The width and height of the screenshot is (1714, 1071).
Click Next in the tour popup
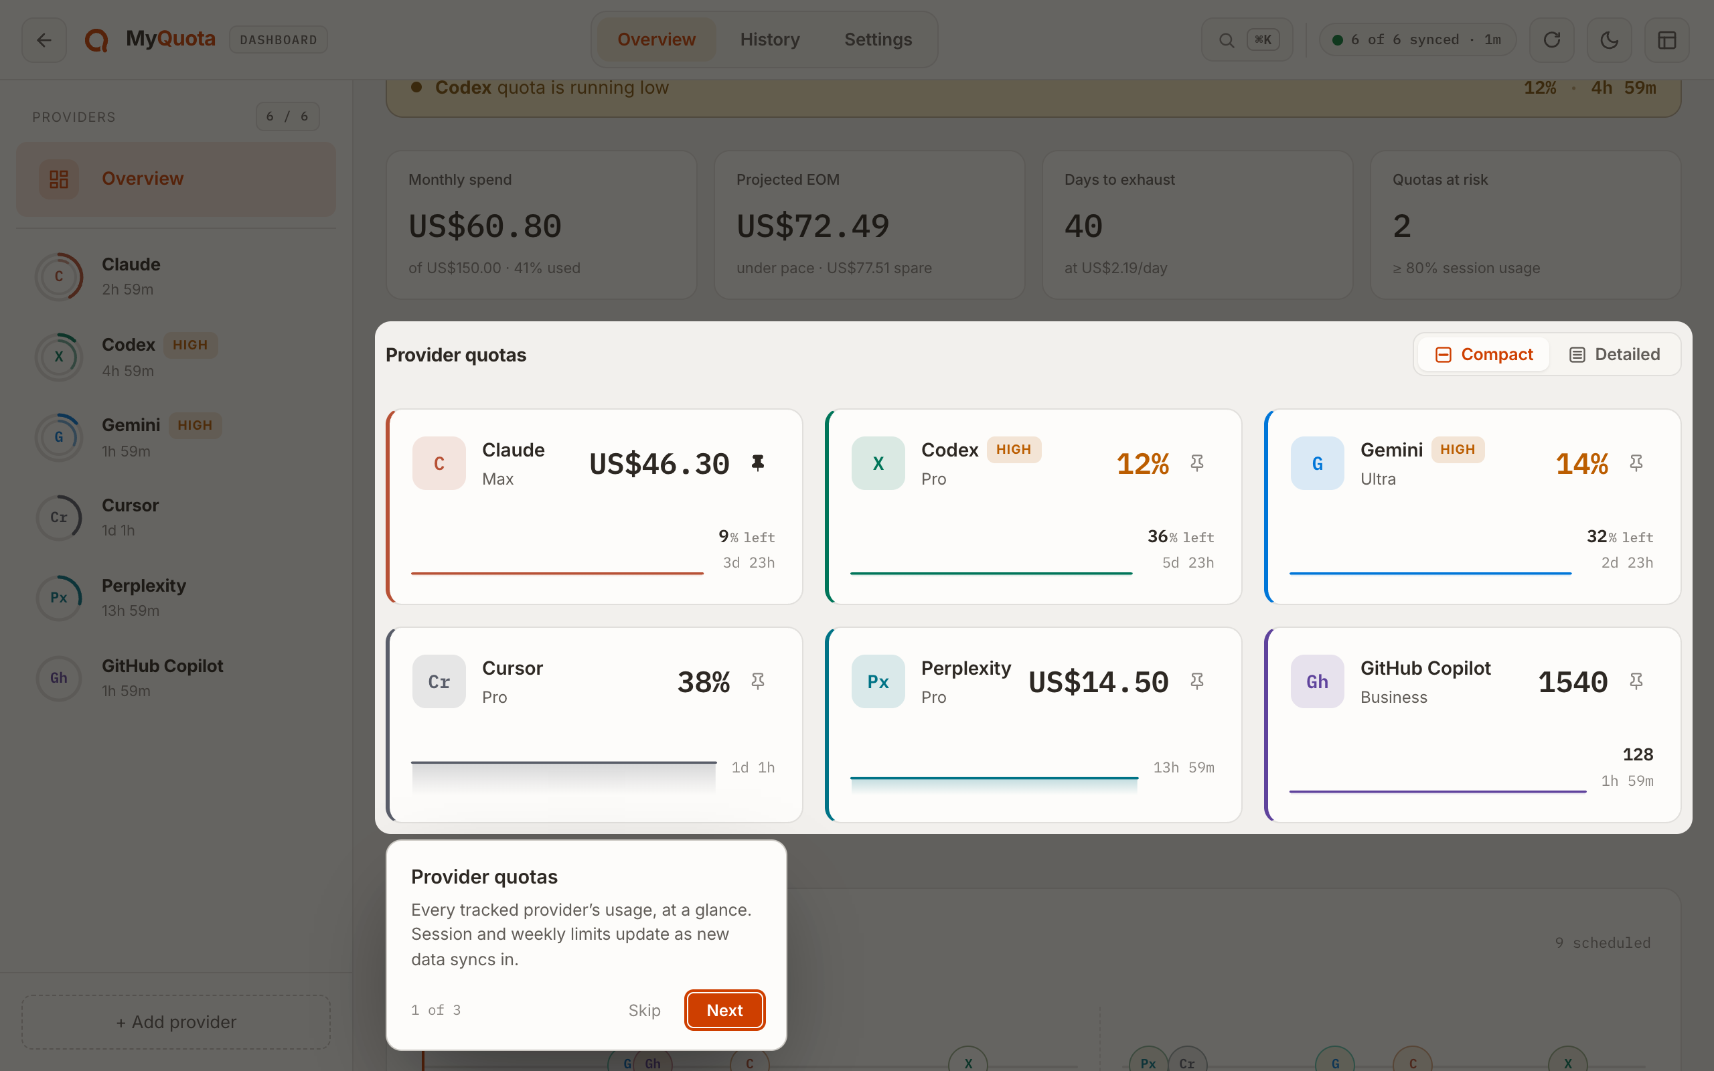724,1010
